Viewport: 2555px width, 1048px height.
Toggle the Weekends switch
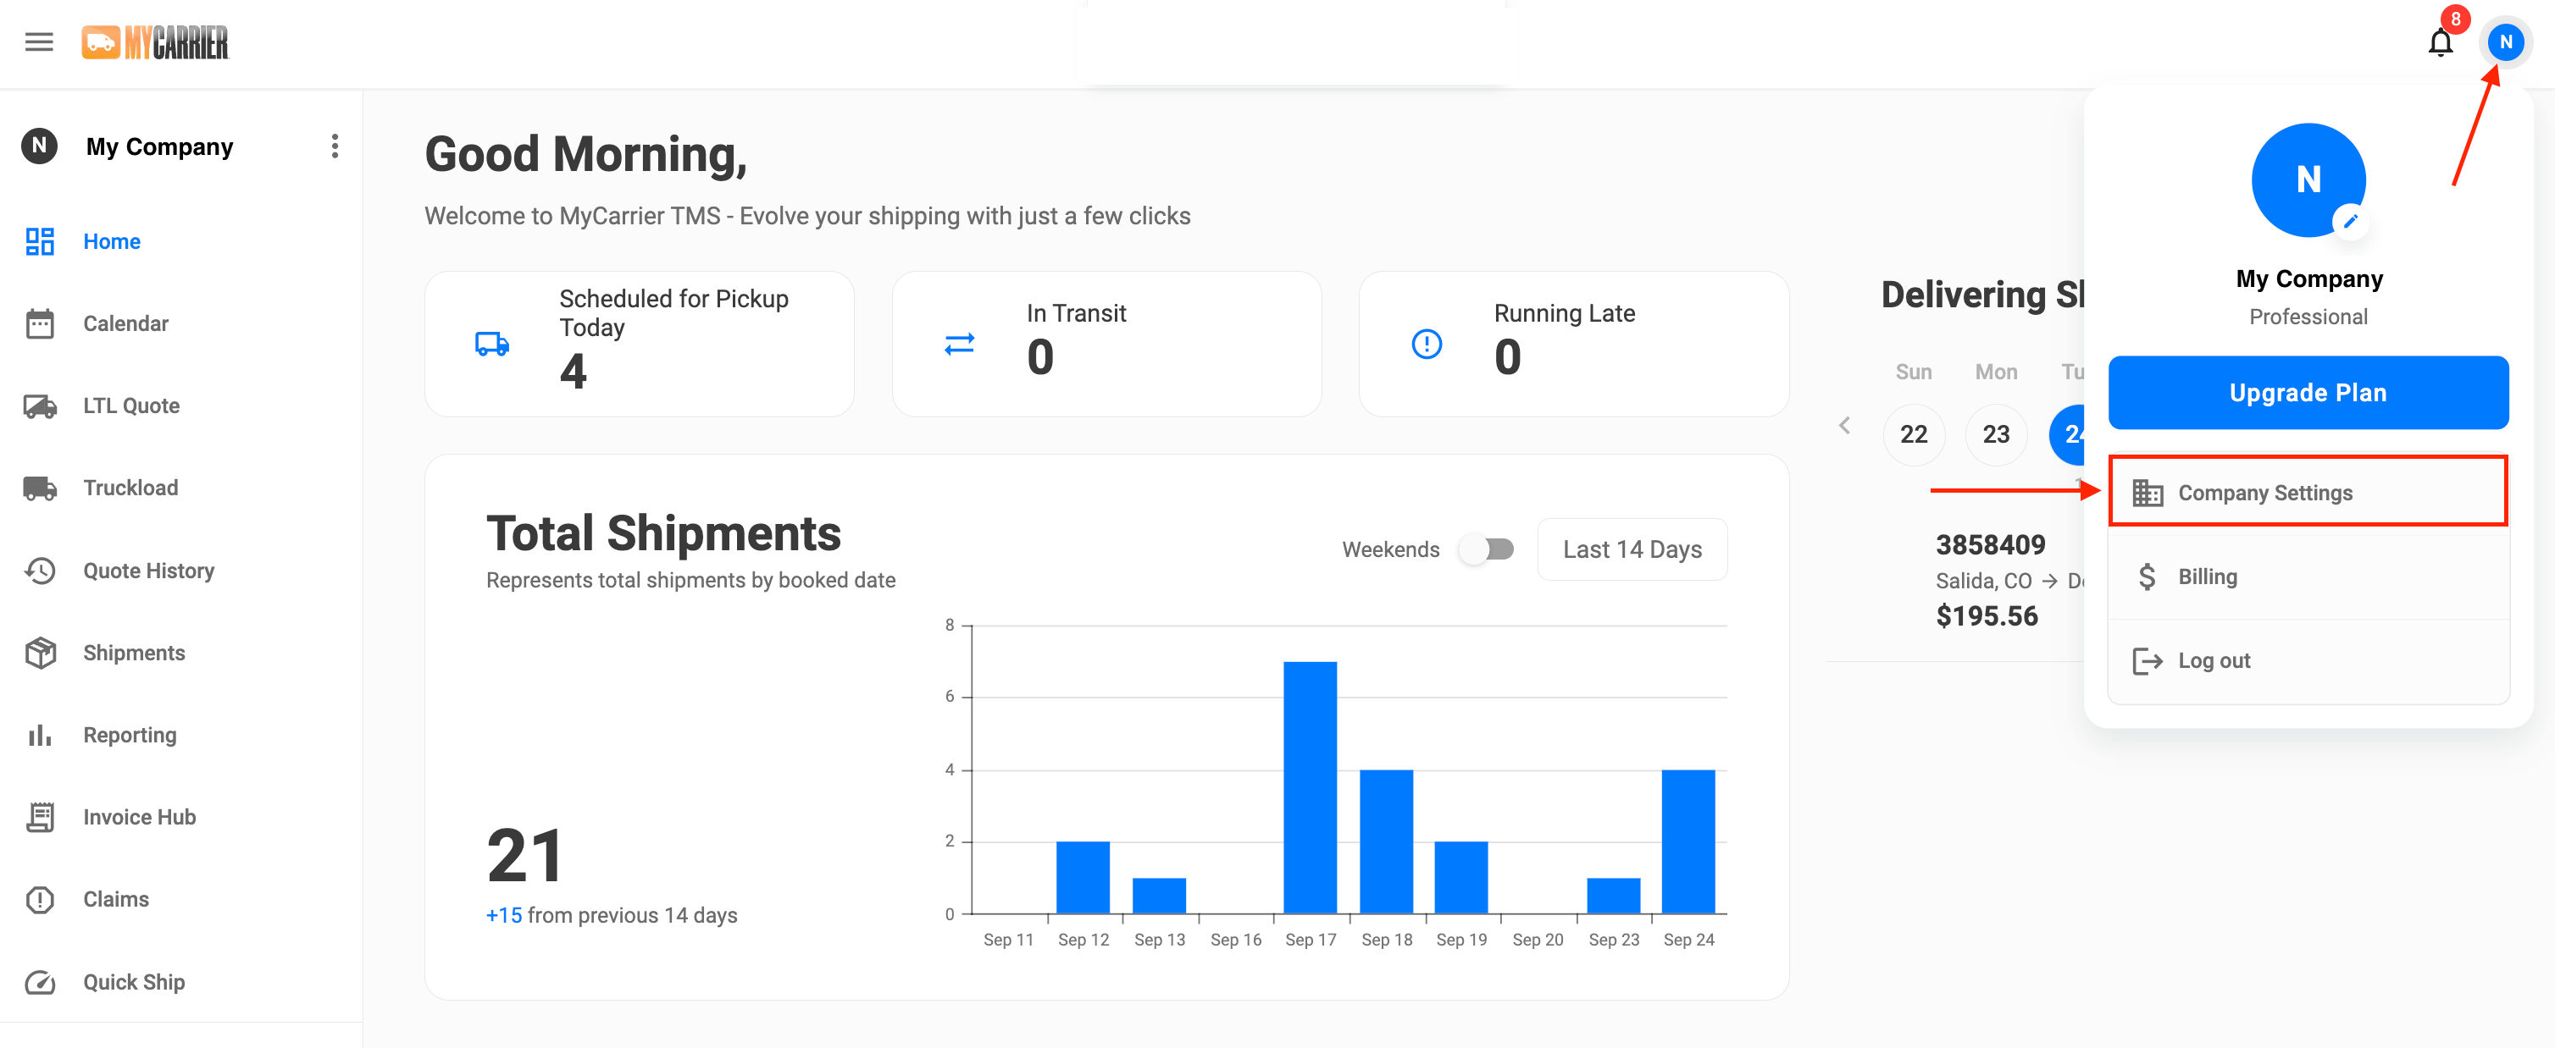point(1487,549)
